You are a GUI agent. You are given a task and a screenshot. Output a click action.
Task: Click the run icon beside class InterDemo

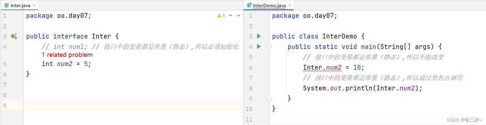coord(259,36)
